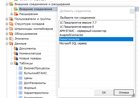The width and height of the screenshot is (139, 98).
Task: Select Microsoft SQL сервер connection type
Action: (96, 43)
